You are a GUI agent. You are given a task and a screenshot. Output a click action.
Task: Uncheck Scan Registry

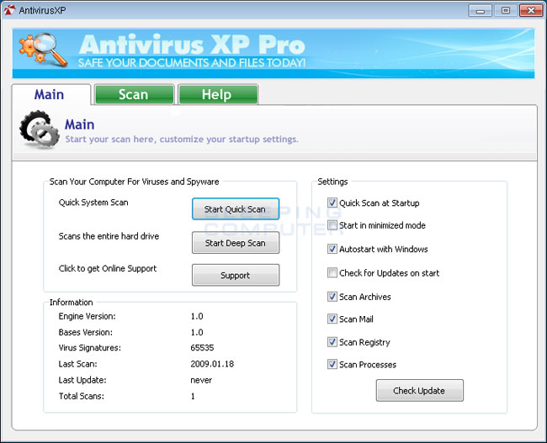[x=332, y=342]
